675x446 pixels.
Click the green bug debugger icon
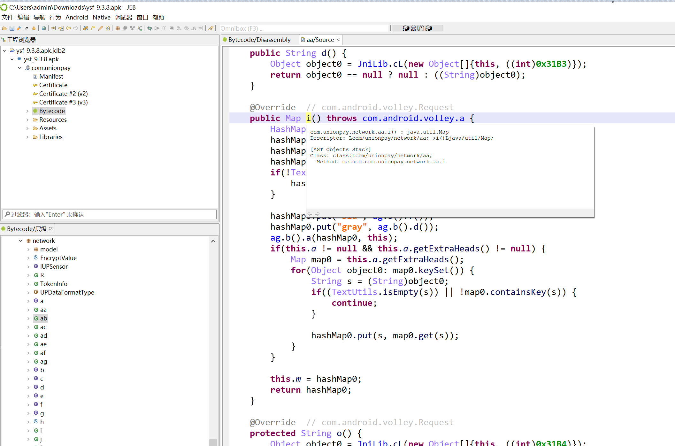coord(150,28)
